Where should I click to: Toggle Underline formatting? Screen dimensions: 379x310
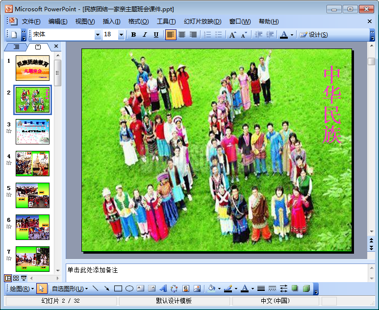point(156,35)
